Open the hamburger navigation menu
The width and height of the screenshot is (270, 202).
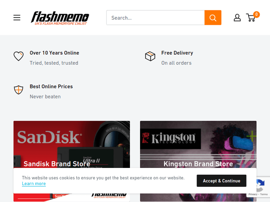(17, 18)
